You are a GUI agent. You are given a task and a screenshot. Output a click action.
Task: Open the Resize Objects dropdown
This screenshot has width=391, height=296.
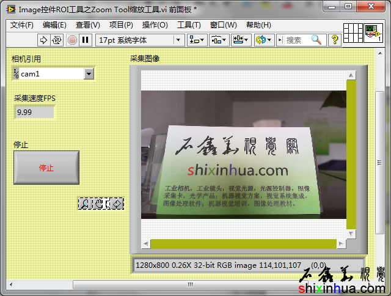[240, 40]
